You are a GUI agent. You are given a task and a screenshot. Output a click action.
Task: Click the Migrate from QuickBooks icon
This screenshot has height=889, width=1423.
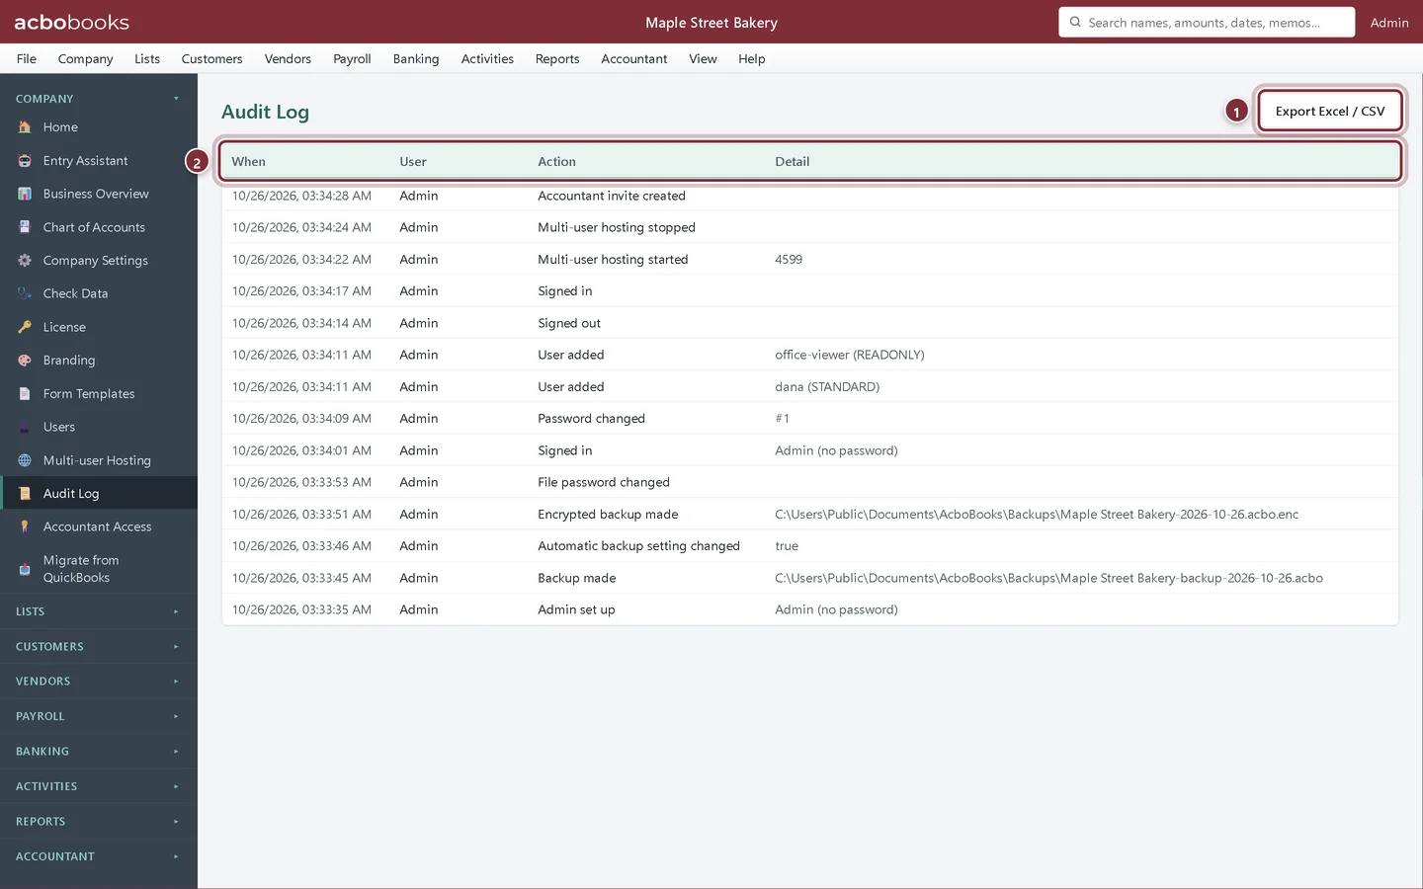[x=25, y=569]
